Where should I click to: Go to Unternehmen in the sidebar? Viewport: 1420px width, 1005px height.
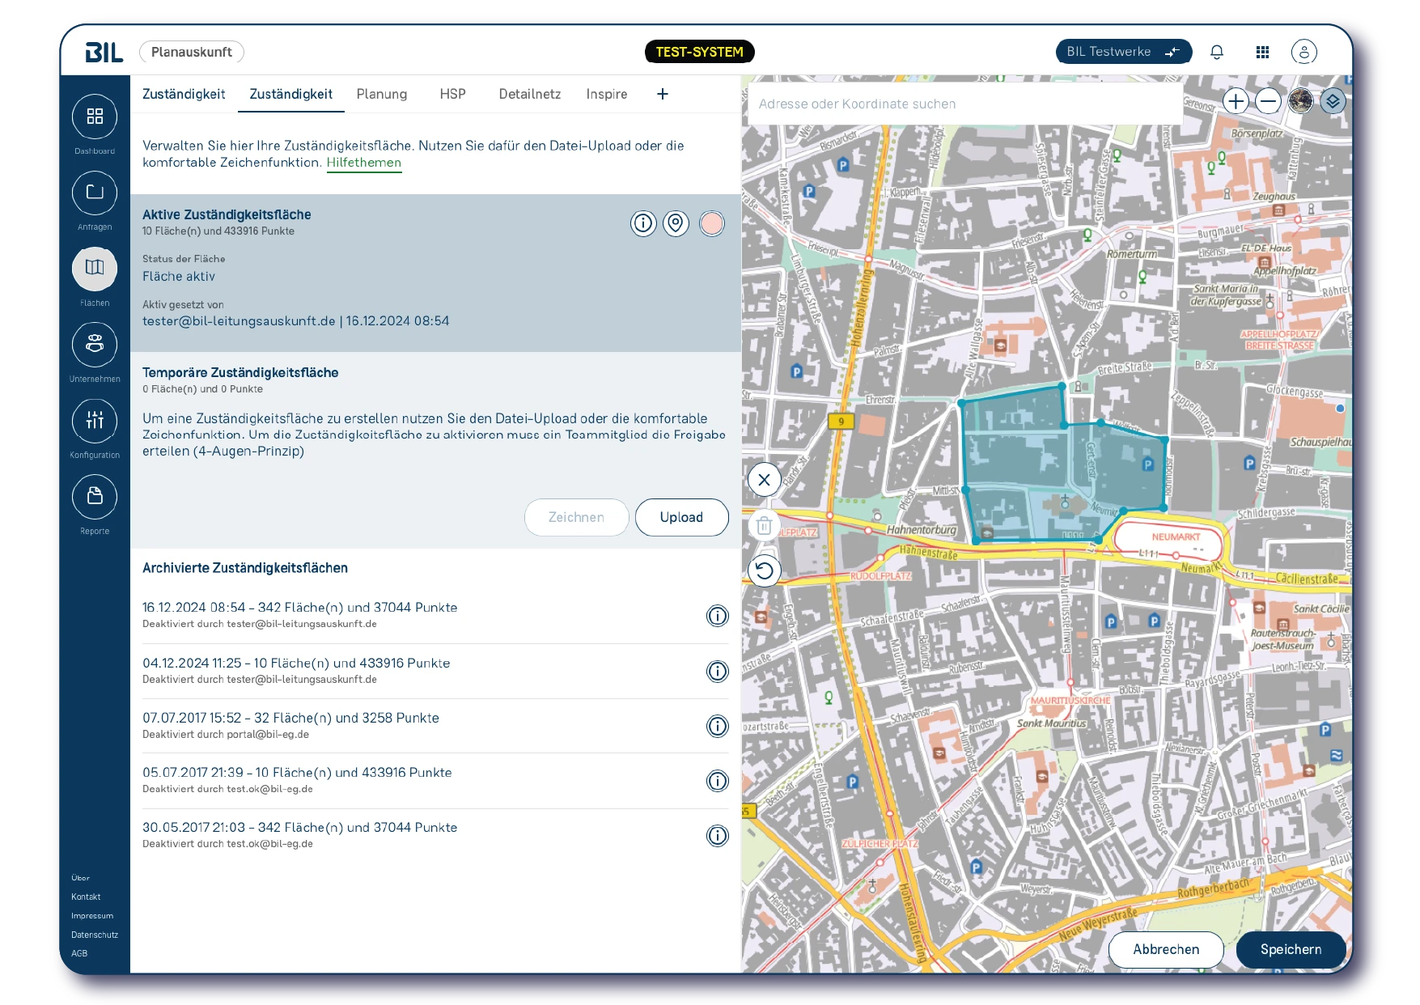[x=95, y=345]
